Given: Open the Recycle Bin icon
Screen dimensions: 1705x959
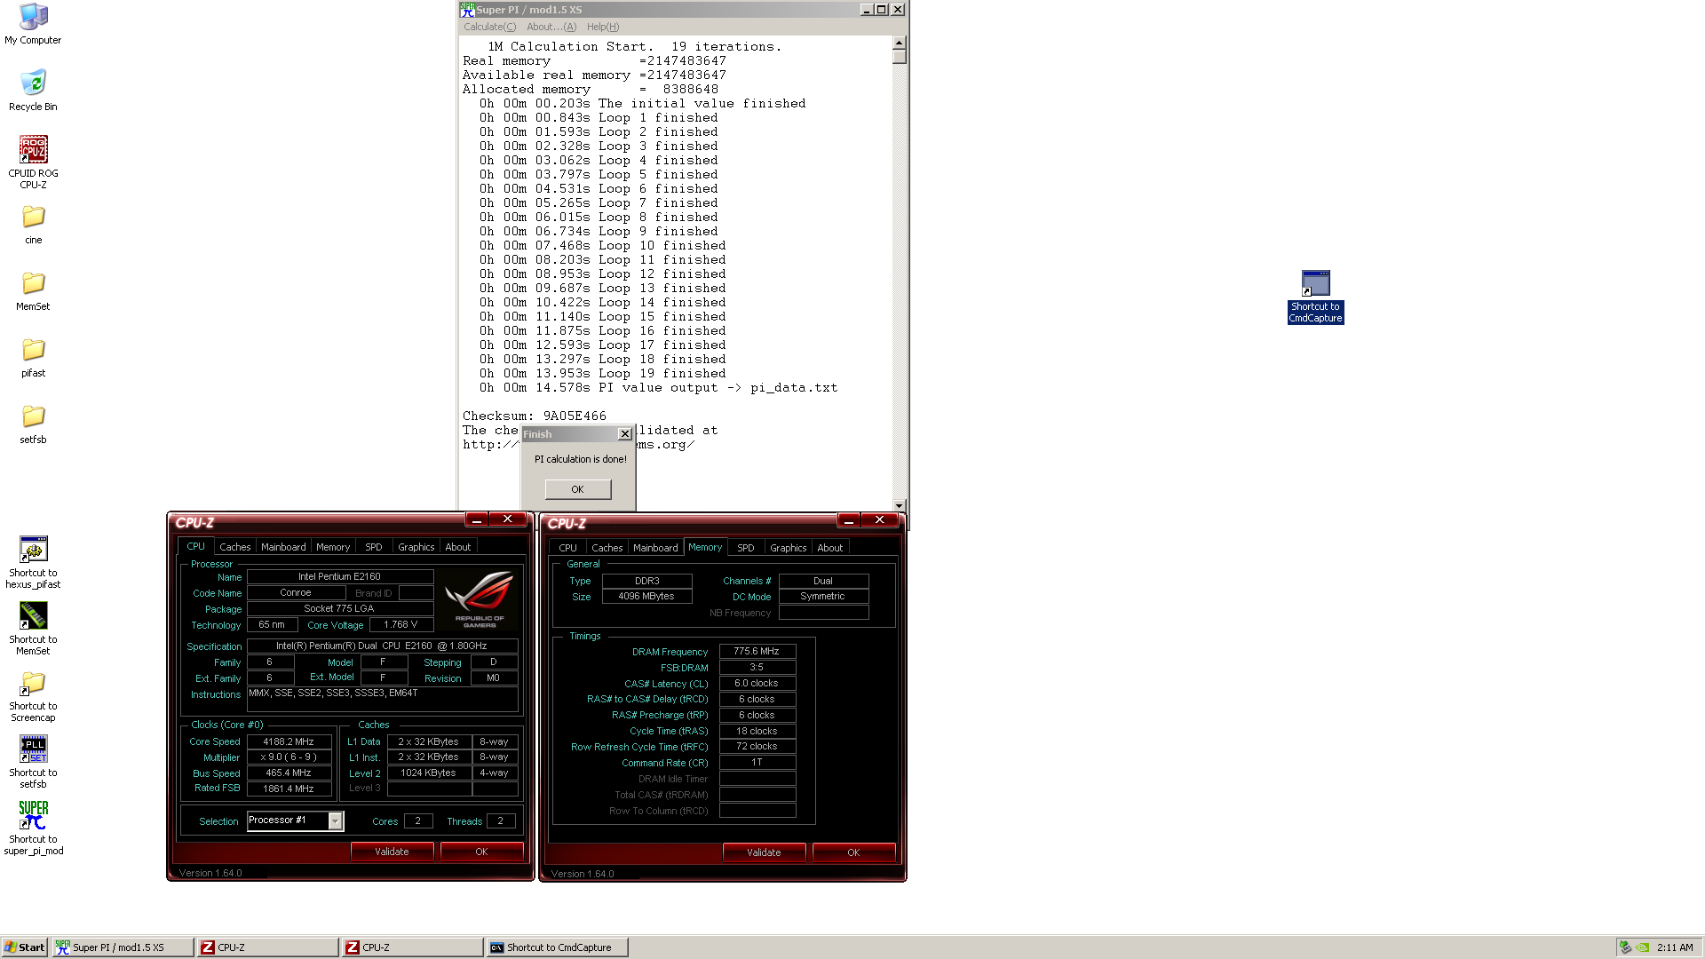Looking at the screenshot, I should pyautogui.click(x=33, y=90).
